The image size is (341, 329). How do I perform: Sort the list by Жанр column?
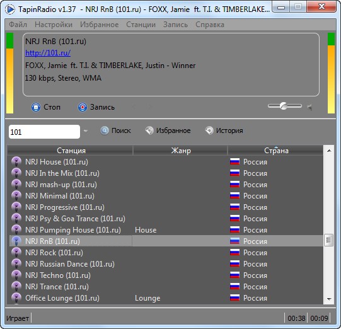(180, 151)
